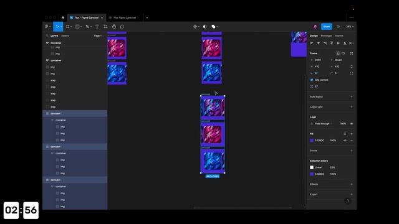Open the Prototype tab
399x224 pixels.
pos(326,36)
